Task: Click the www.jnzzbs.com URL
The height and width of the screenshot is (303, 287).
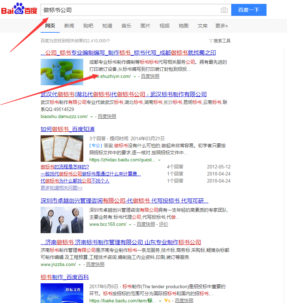Action: click(x=58, y=265)
